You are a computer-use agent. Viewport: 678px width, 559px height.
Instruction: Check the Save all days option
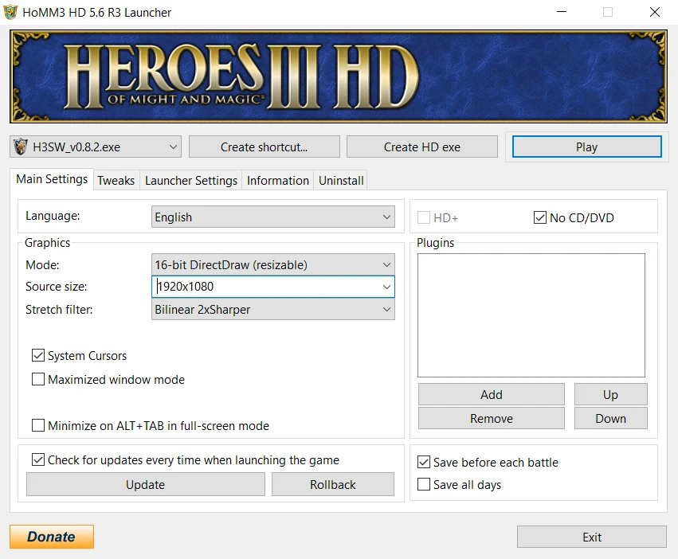[423, 484]
